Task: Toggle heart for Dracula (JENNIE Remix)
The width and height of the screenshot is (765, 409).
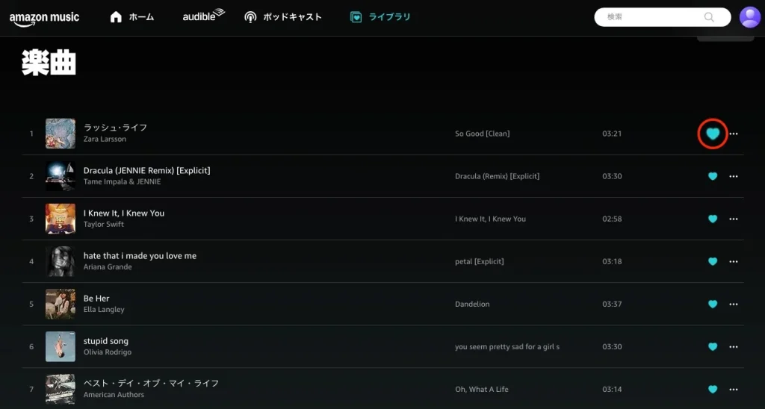Action: tap(713, 176)
